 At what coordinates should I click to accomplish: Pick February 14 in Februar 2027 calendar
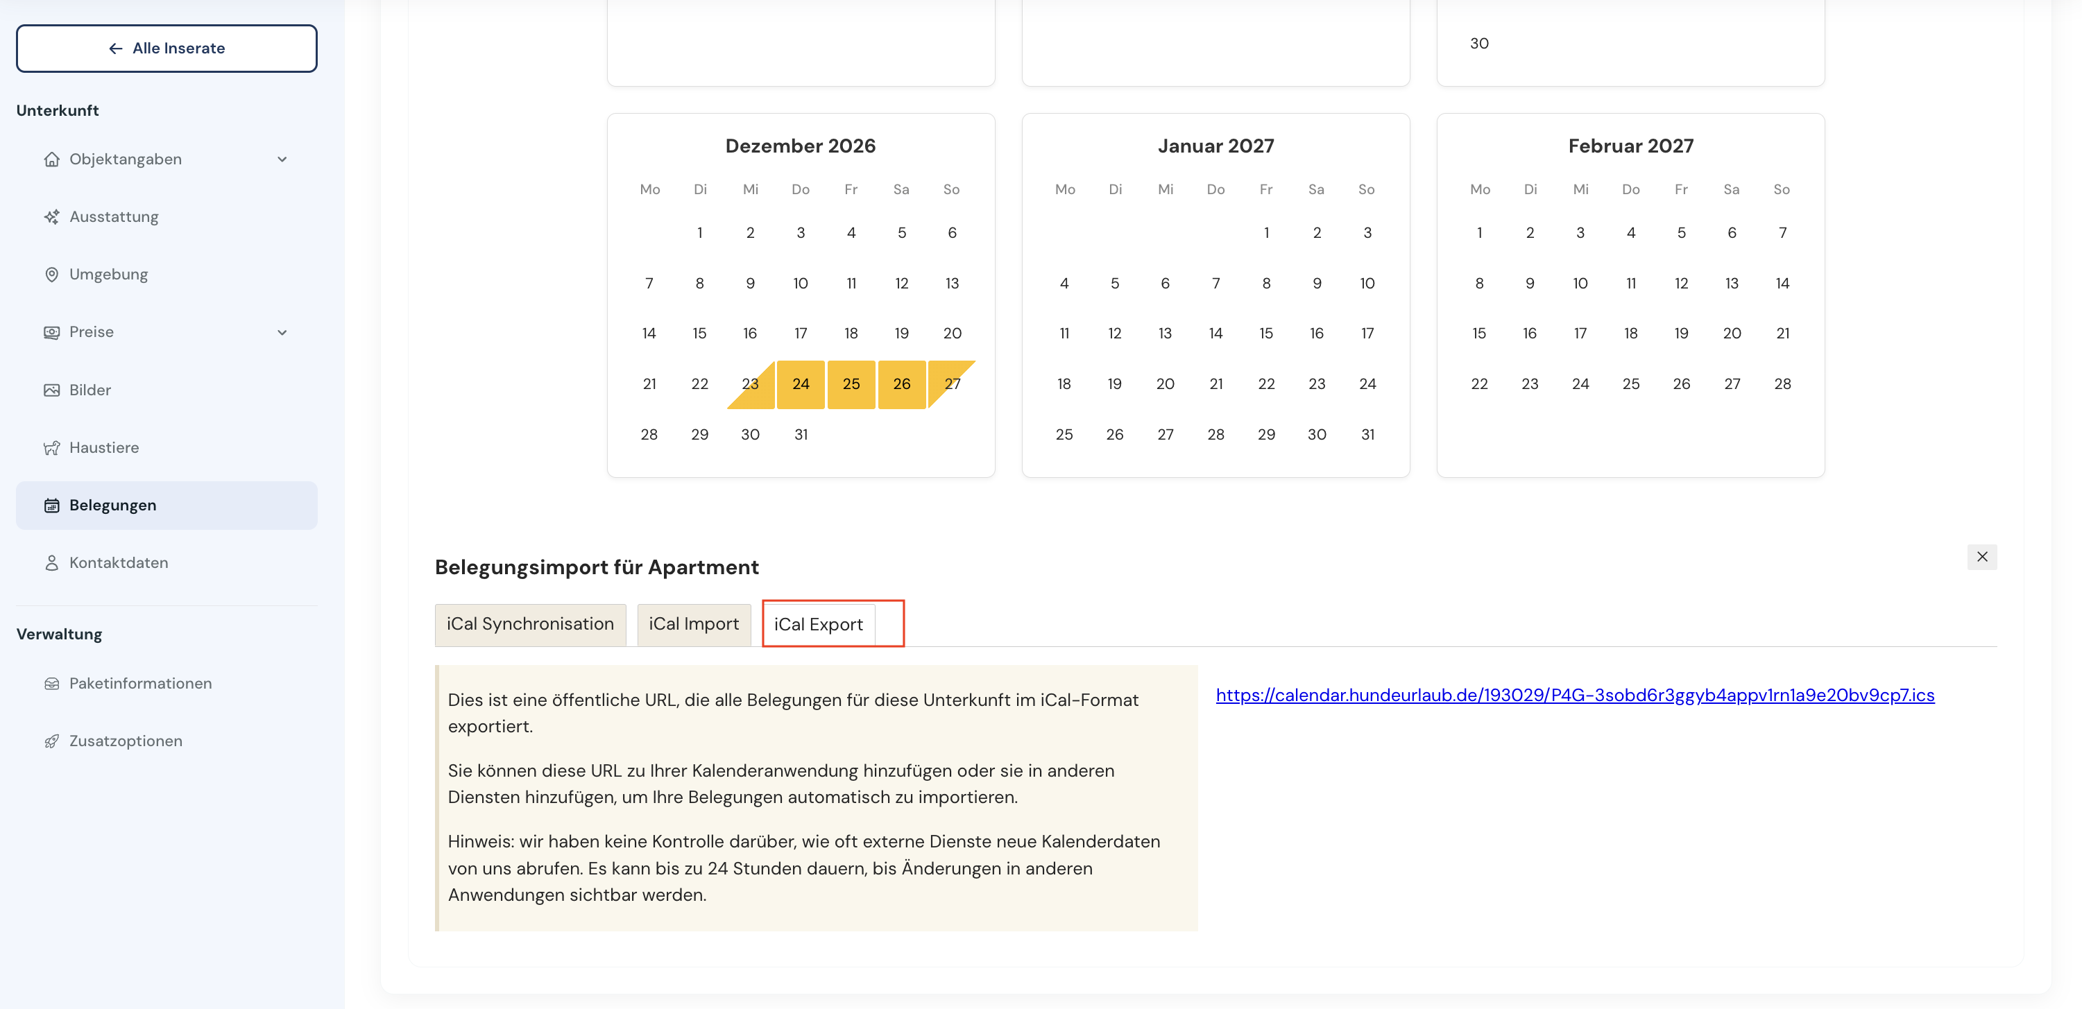pyautogui.click(x=1782, y=284)
